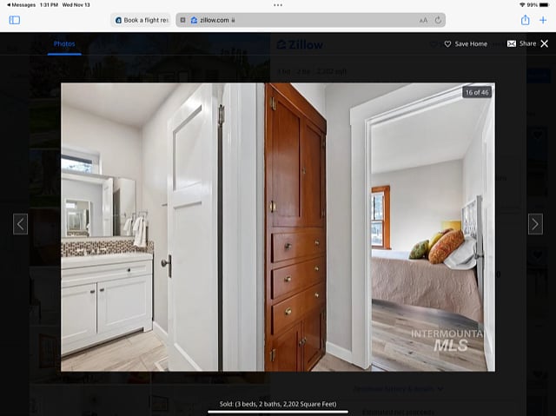Screen dimensions: 556x416
Task: Return to Messages app via back link
Action: (x=21, y=5)
